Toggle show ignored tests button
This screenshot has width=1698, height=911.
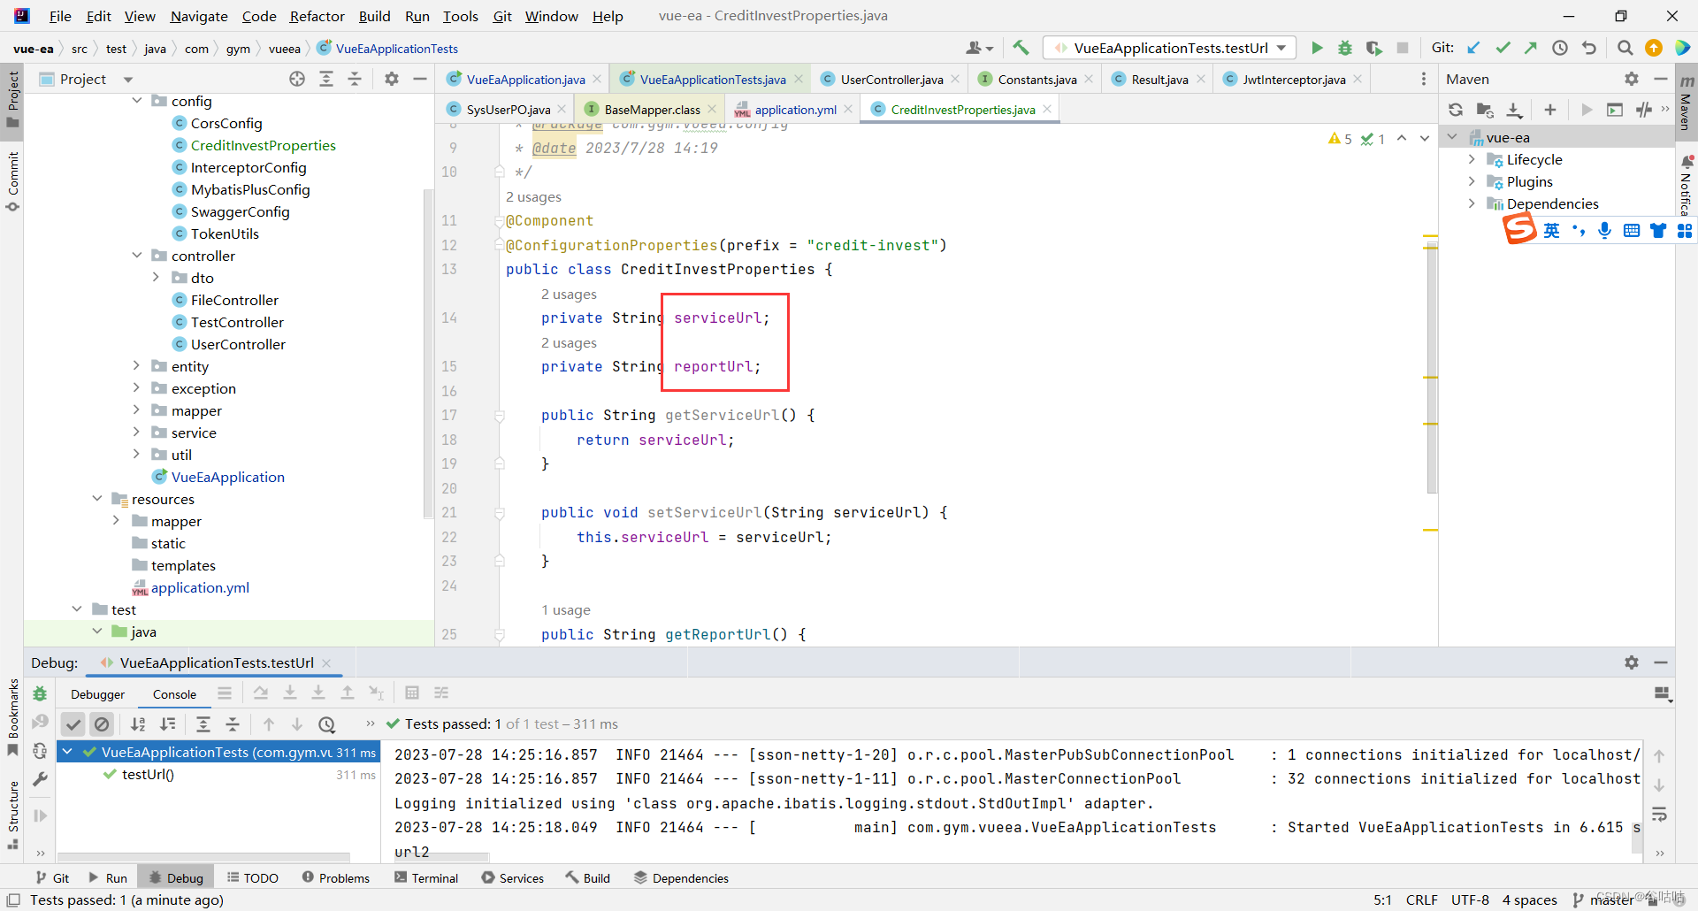(103, 724)
